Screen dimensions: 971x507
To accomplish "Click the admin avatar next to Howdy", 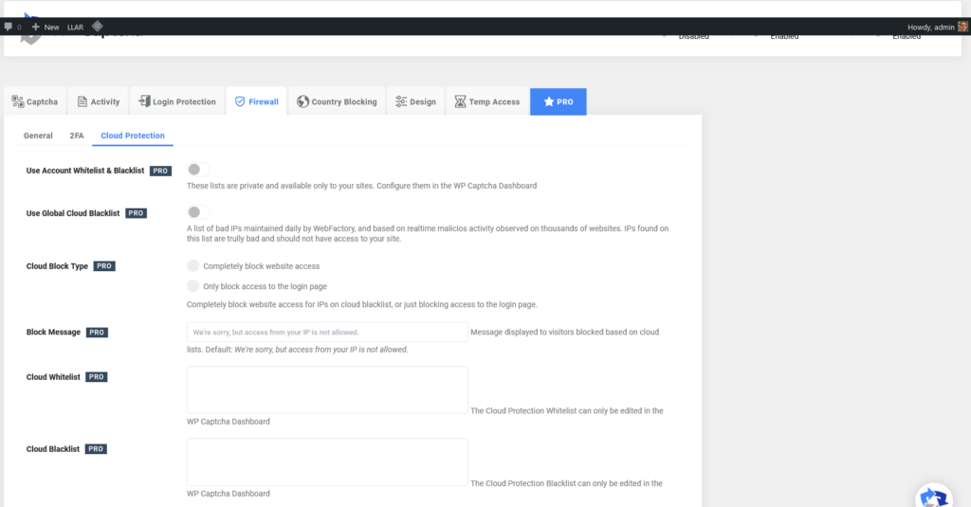I will coord(962,27).
